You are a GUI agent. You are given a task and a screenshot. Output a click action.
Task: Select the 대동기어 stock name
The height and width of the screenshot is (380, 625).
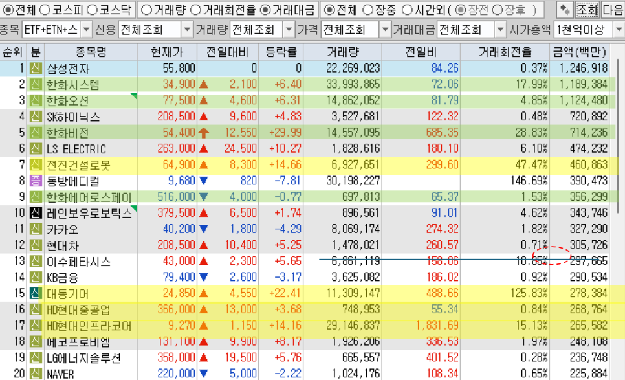pos(67,294)
